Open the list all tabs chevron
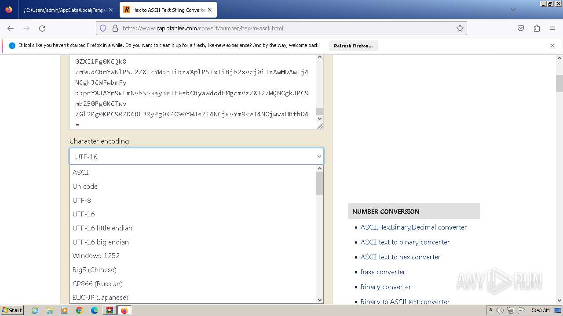563x316 pixels. pyautogui.click(x=513, y=10)
